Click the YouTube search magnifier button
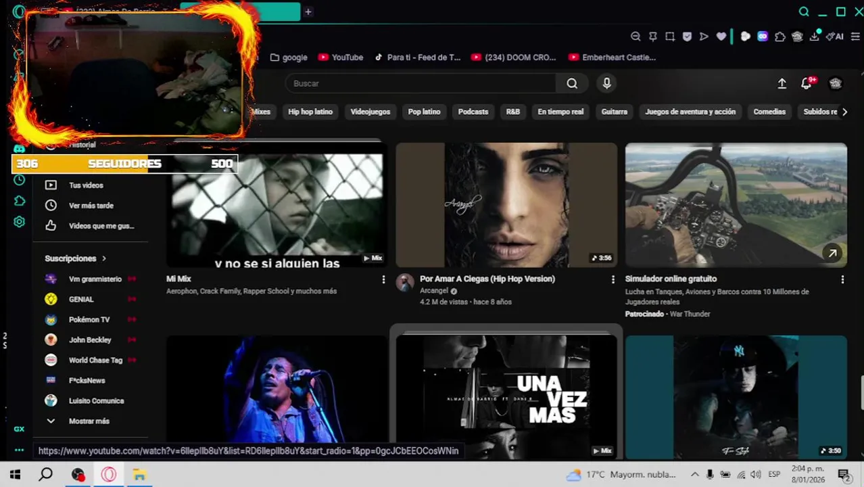864x487 pixels. pos(572,83)
